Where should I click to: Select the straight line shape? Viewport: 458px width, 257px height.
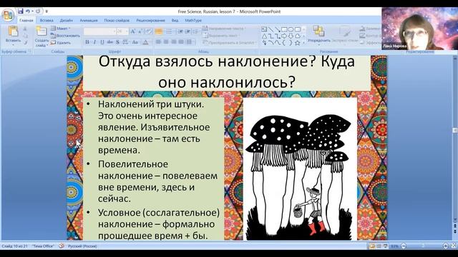click(x=271, y=29)
